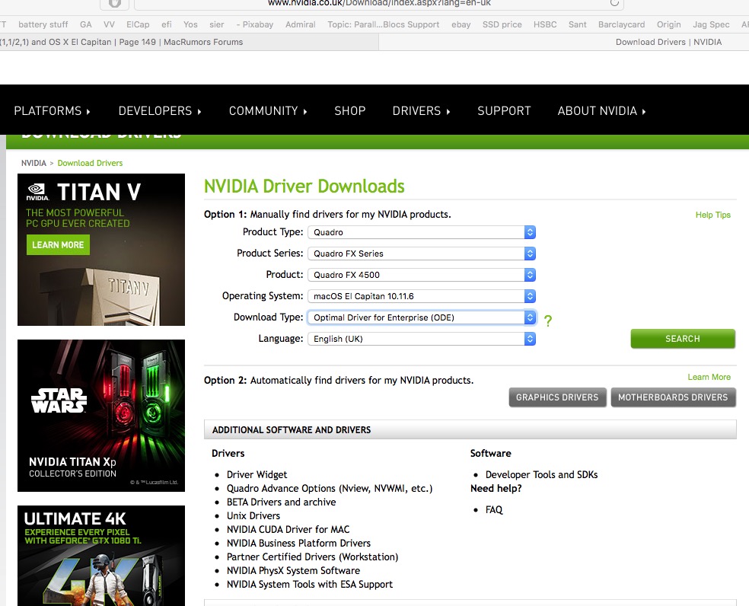Open the Unix Drivers link

tap(253, 515)
